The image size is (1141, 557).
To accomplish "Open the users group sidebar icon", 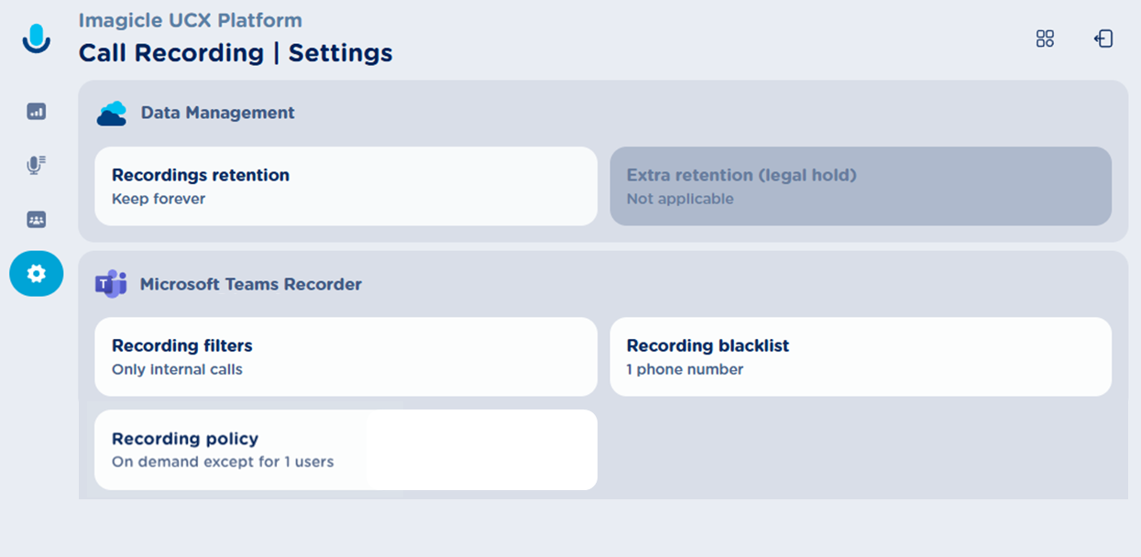I will (x=37, y=220).
